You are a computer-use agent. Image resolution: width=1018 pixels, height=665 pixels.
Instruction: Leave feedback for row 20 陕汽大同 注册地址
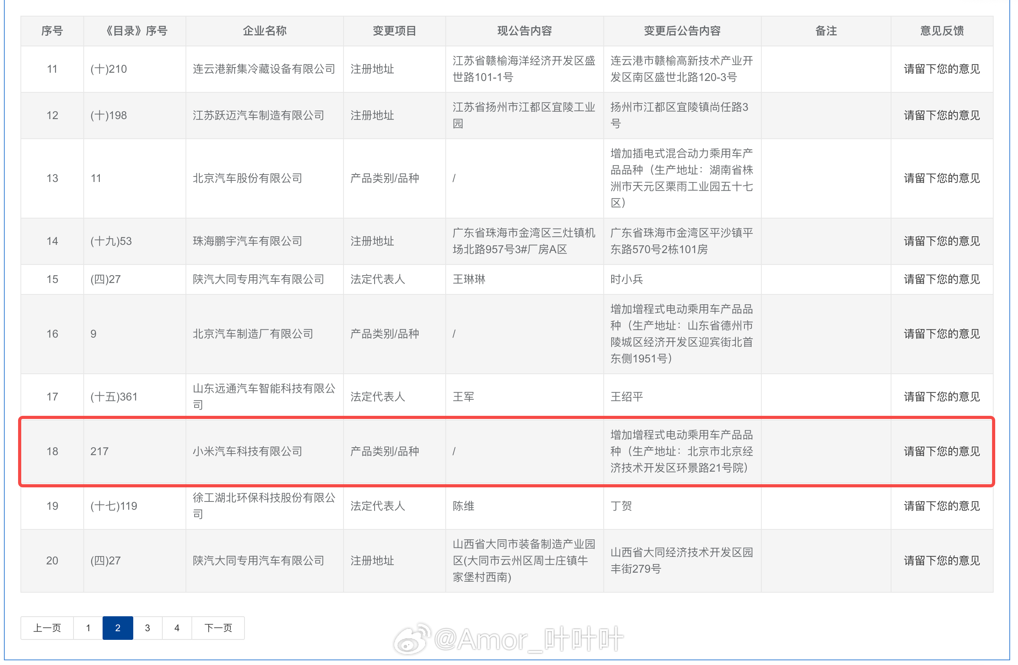point(941,560)
